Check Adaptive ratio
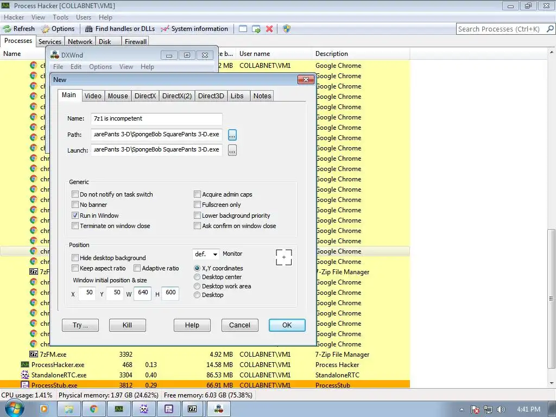The width and height of the screenshot is (556, 417). (137, 268)
